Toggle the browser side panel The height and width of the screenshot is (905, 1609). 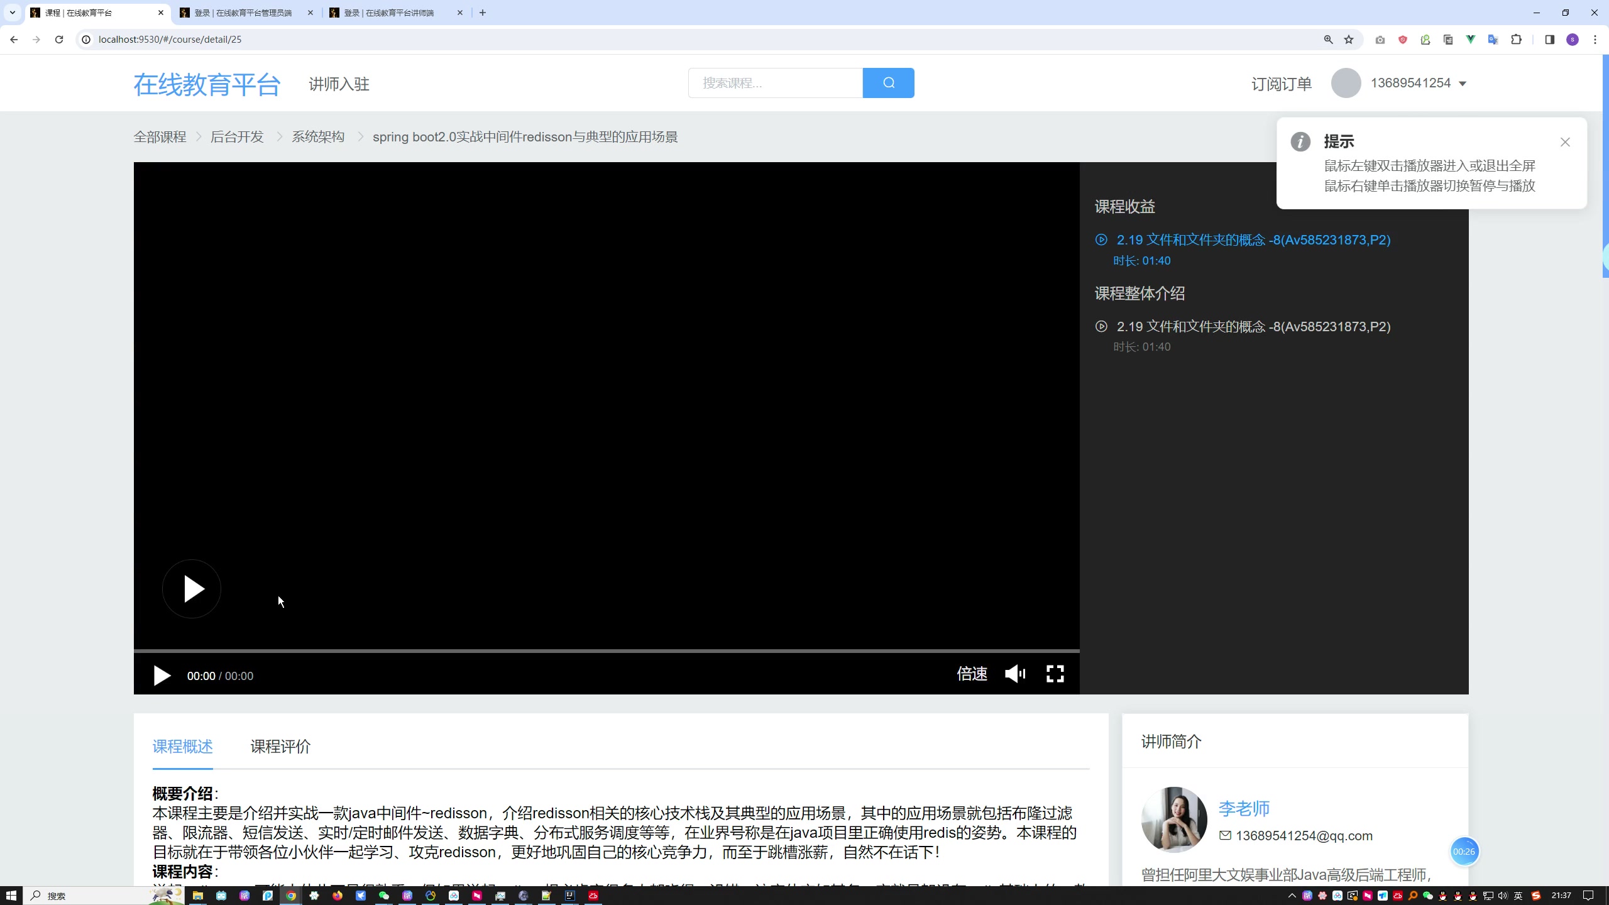click(1549, 40)
